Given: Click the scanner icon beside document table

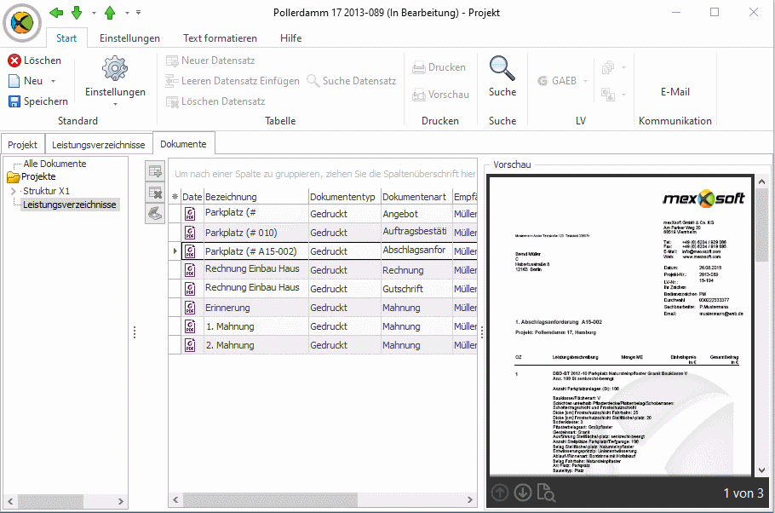Looking at the screenshot, I should click(155, 214).
